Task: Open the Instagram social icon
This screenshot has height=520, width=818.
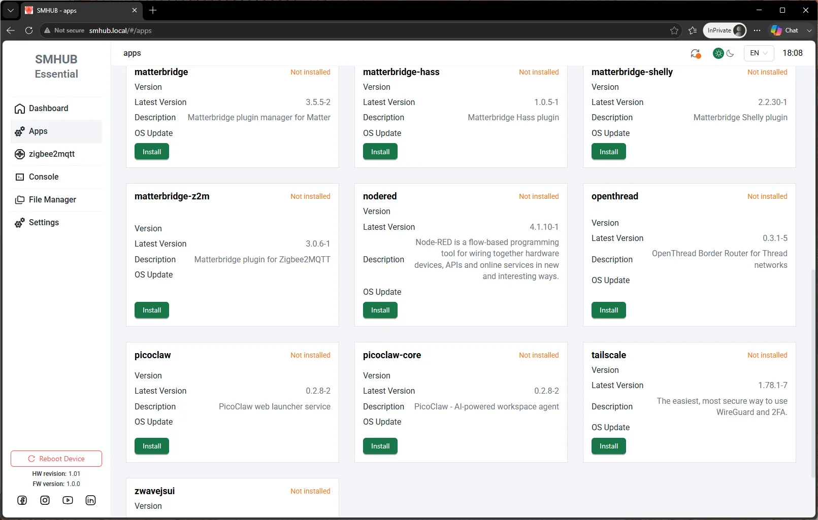Action: pyautogui.click(x=45, y=500)
